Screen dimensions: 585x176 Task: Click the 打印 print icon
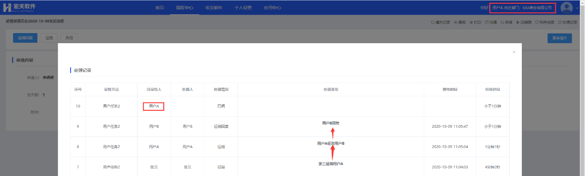click(472, 22)
